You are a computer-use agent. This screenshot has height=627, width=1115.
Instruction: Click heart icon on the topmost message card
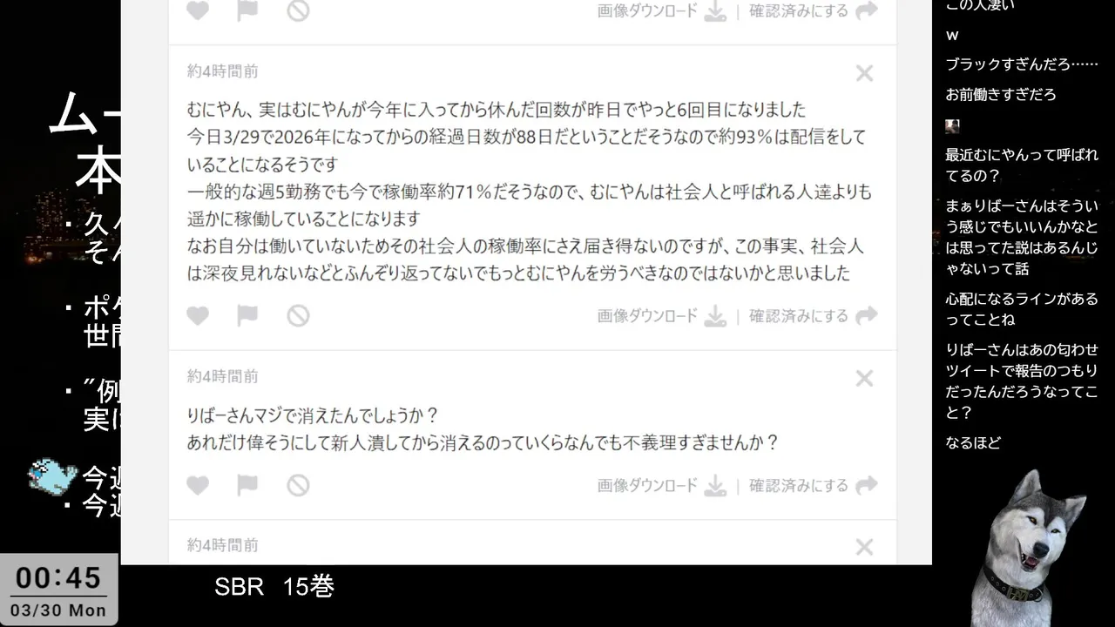pos(198,10)
